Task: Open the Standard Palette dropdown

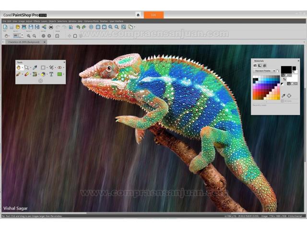Action: click(x=264, y=71)
